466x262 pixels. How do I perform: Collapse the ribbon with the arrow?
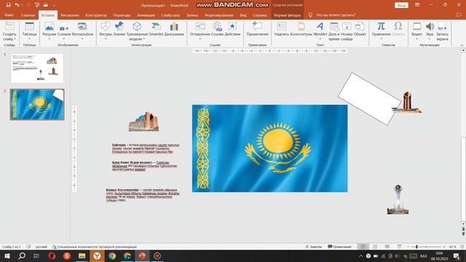(x=462, y=45)
